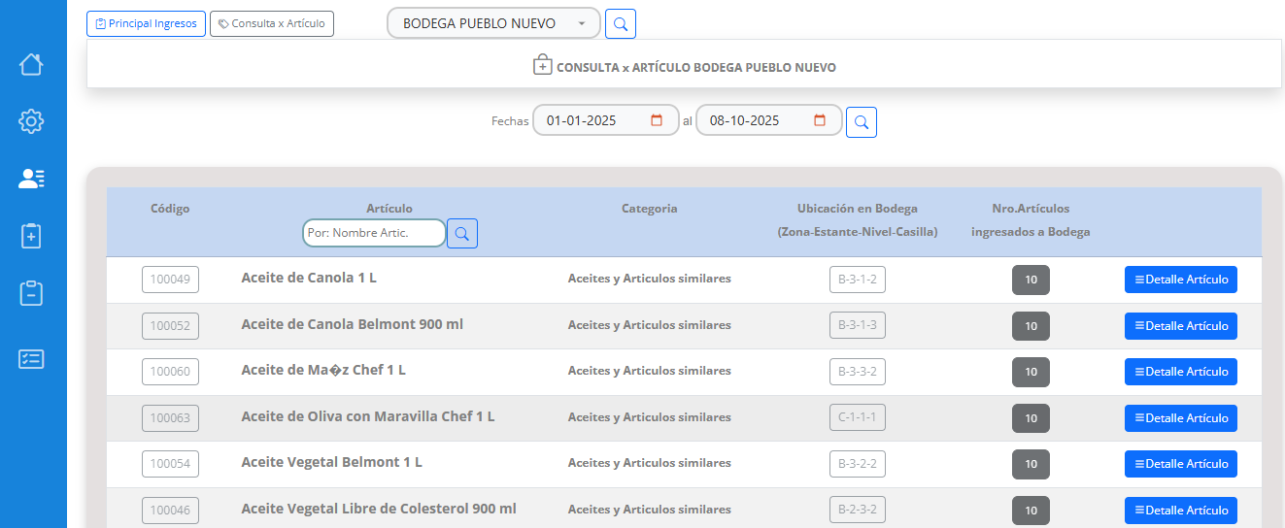Click search icon next to bodega selector
1285x528 pixels.
pos(620,23)
